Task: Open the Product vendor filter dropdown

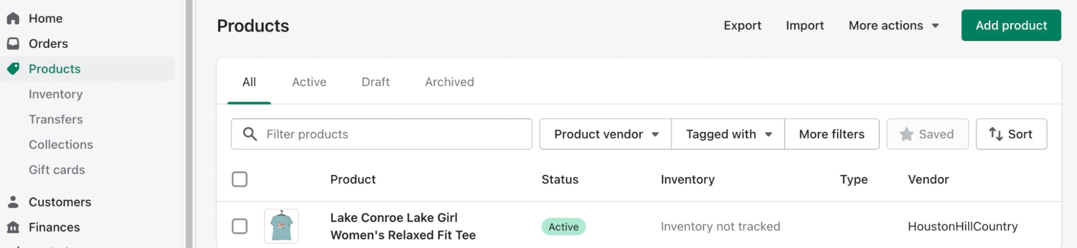Action: (x=606, y=134)
